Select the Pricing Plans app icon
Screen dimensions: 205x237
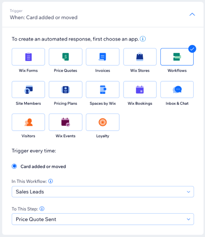(x=66, y=89)
